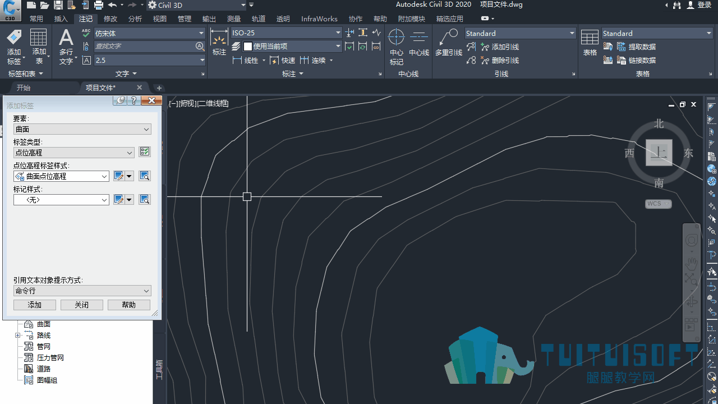Select the 多行文字 multiline text tool

[x=66, y=47]
